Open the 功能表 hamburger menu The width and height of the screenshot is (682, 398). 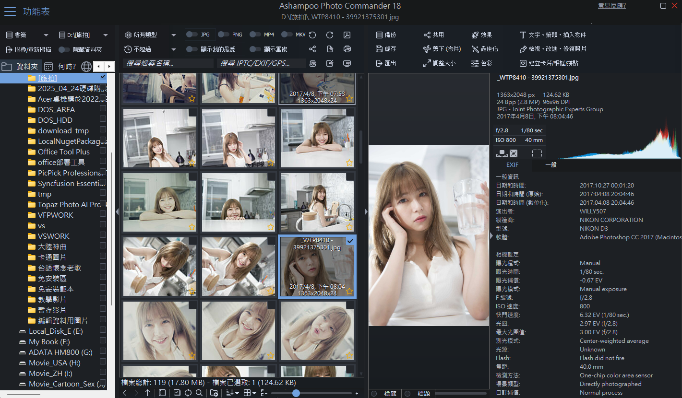click(10, 12)
